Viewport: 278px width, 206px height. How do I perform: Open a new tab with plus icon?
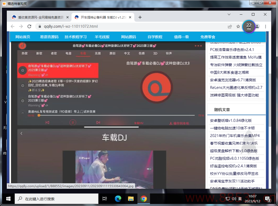(x=140, y=17)
